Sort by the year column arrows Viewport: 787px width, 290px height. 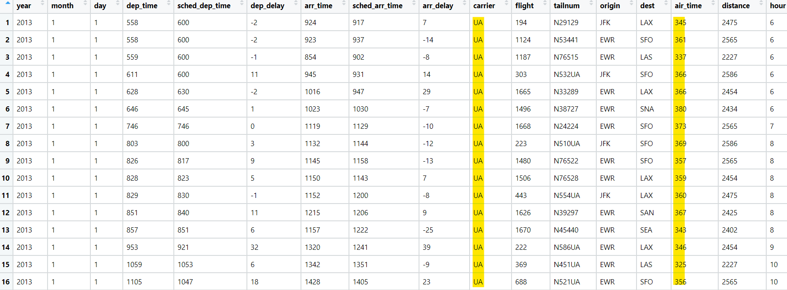pyautogui.click(x=42, y=3)
